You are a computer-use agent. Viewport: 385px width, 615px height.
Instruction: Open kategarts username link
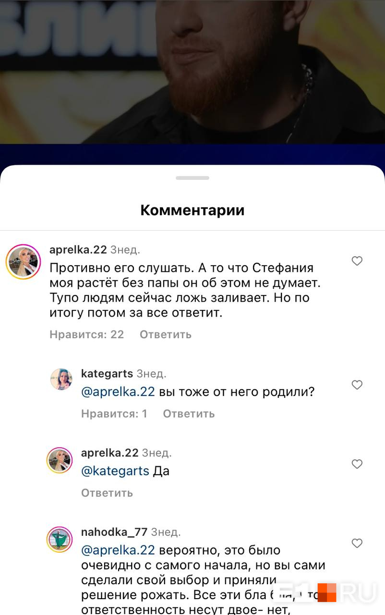107,374
